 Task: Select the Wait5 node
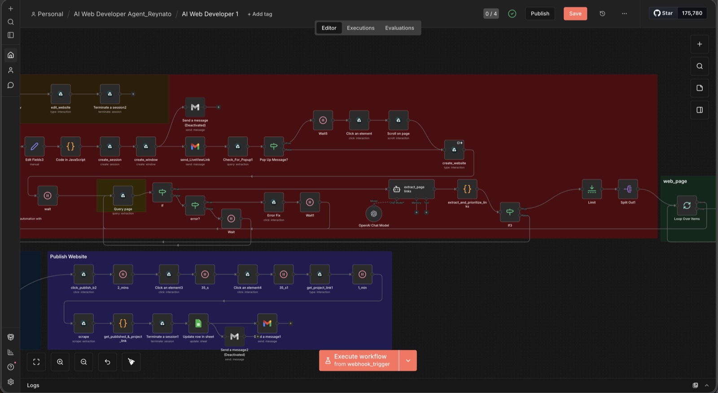323,120
